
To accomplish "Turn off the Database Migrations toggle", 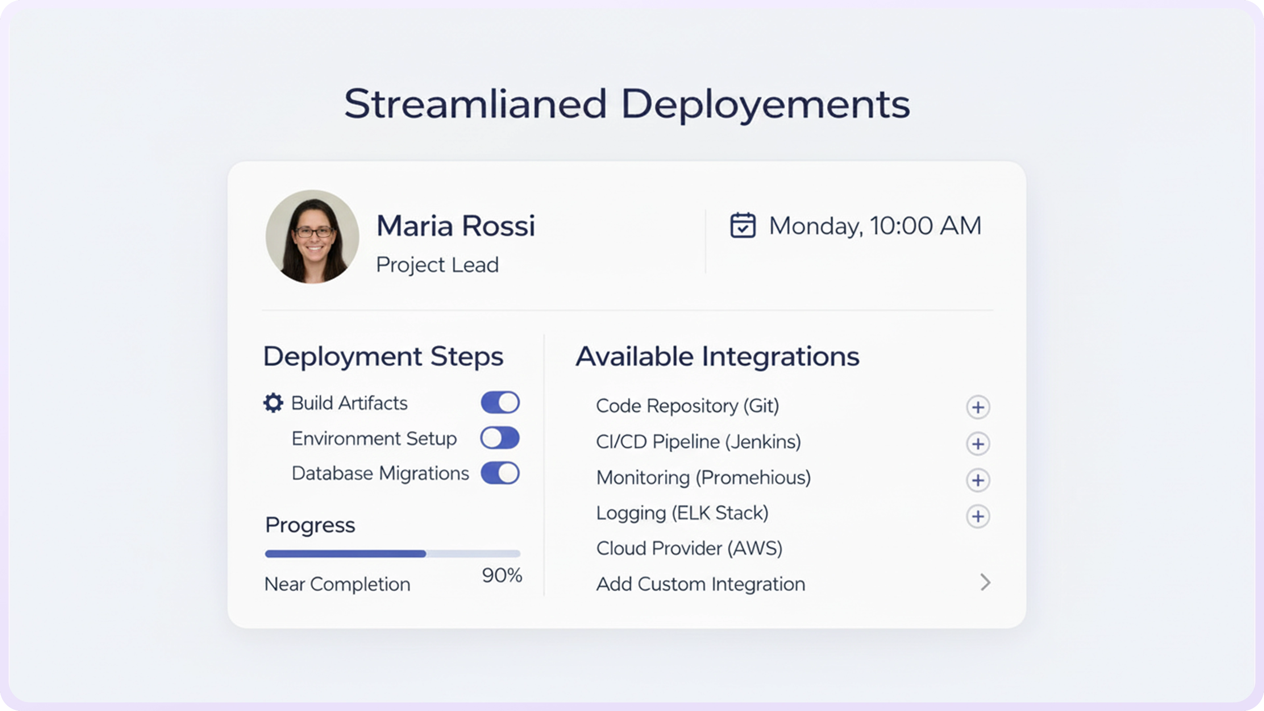I will pyautogui.click(x=500, y=473).
